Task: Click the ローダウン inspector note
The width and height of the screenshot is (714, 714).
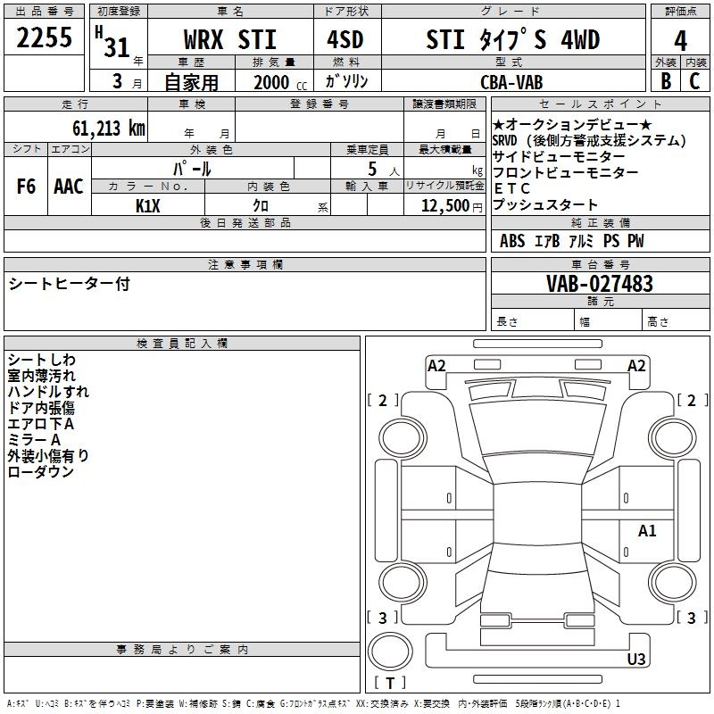Action: [41, 472]
